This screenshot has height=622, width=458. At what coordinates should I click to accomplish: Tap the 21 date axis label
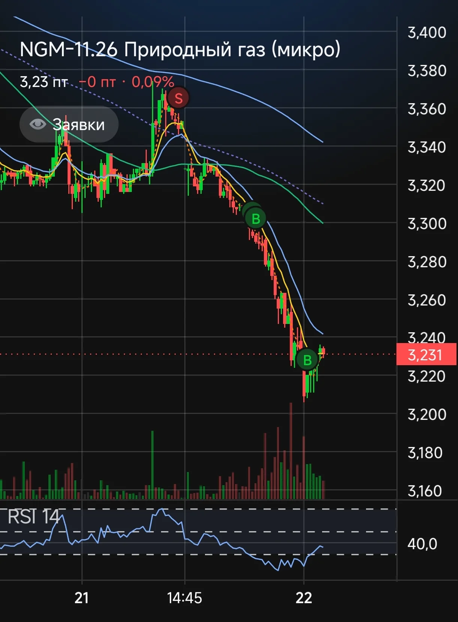[x=82, y=598]
